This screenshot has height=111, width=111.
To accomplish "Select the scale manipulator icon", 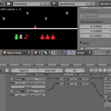I will tap(73, 53).
